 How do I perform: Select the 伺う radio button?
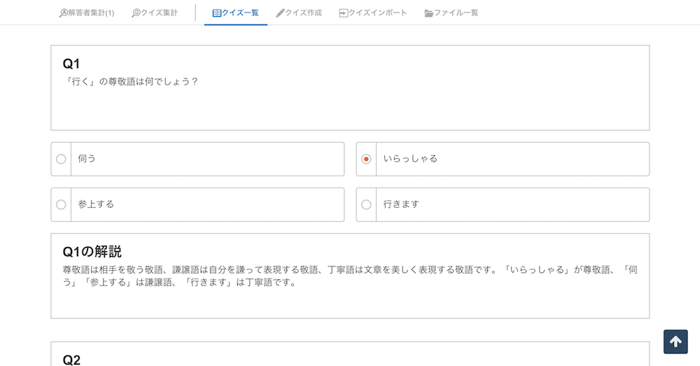coord(61,159)
